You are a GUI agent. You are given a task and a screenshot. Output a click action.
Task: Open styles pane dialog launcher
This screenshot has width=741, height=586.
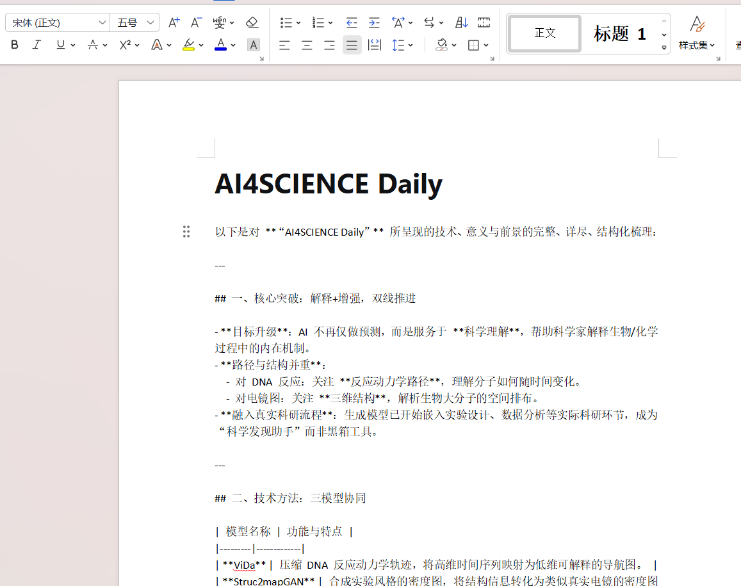tap(718, 59)
